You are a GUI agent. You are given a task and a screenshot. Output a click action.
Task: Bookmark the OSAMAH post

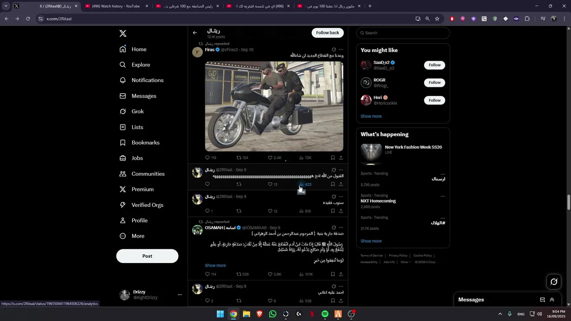tap(333, 274)
